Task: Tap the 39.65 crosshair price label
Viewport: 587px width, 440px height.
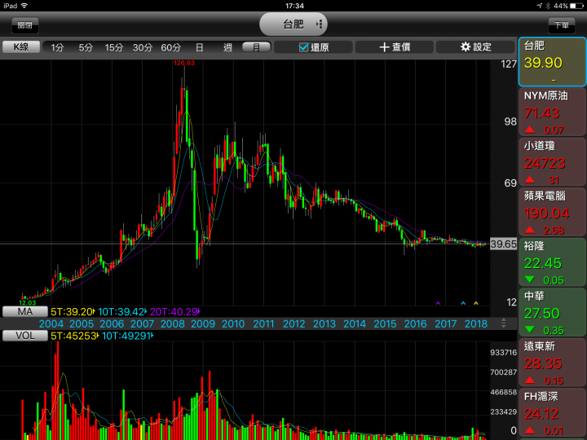Action: [504, 244]
